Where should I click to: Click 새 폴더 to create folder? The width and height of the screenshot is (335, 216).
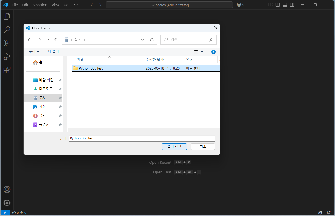pos(53,52)
